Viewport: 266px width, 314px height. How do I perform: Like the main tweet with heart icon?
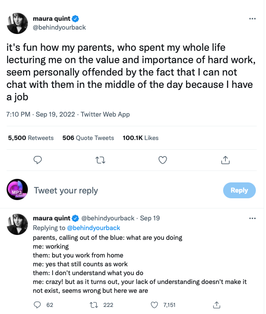(x=163, y=159)
